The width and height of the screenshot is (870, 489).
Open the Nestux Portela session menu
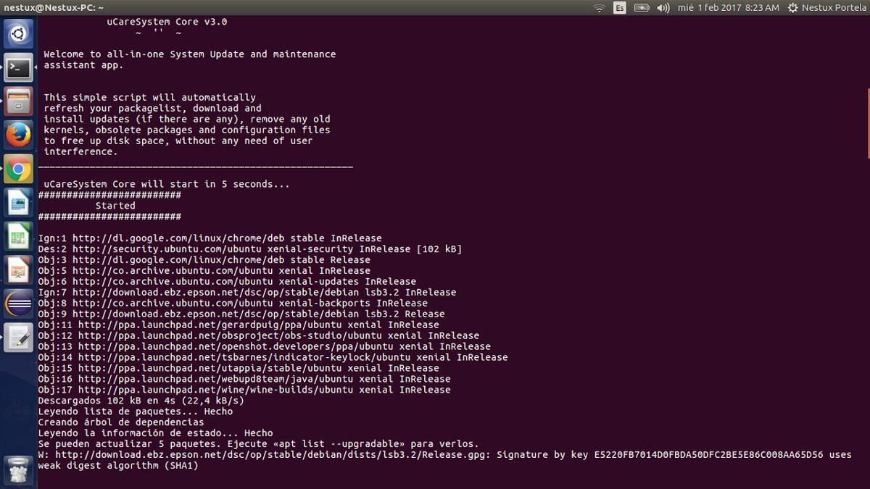pos(826,9)
